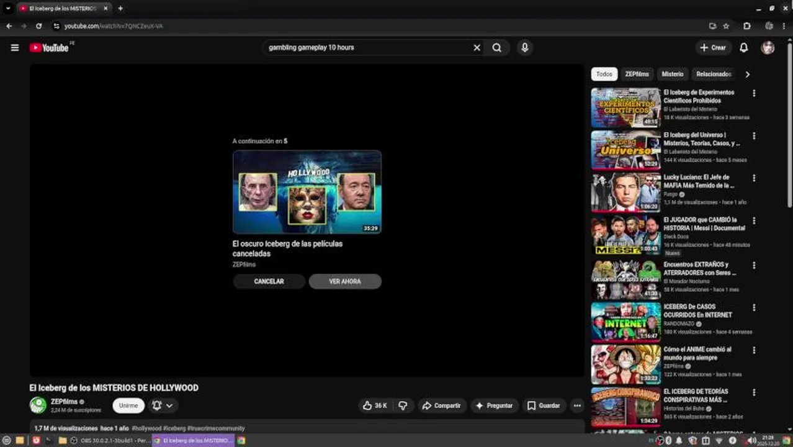Select the Todos filter chip
This screenshot has height=447, width=793.
(x=604, y=74)
